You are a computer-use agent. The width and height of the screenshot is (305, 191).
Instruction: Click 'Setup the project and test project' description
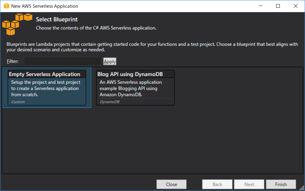click(x=46, y=88)
